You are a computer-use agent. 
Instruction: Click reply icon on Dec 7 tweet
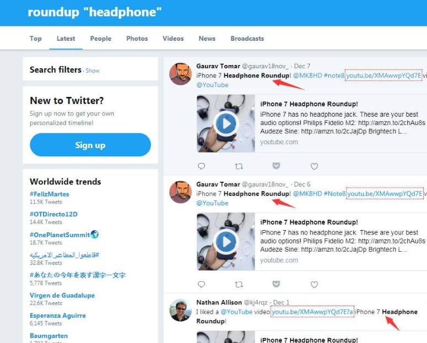click(201, 166)
